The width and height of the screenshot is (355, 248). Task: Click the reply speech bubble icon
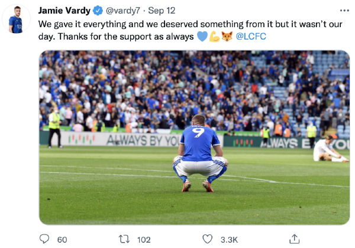click(x=44, y=239)
